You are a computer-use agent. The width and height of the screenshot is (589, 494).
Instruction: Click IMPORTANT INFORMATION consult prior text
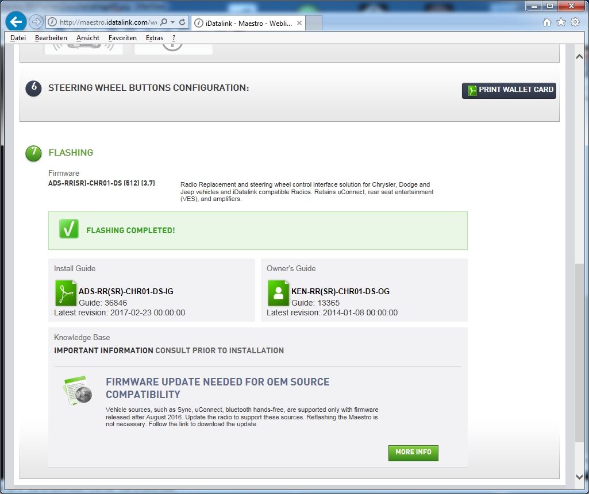tap(169, 350)
